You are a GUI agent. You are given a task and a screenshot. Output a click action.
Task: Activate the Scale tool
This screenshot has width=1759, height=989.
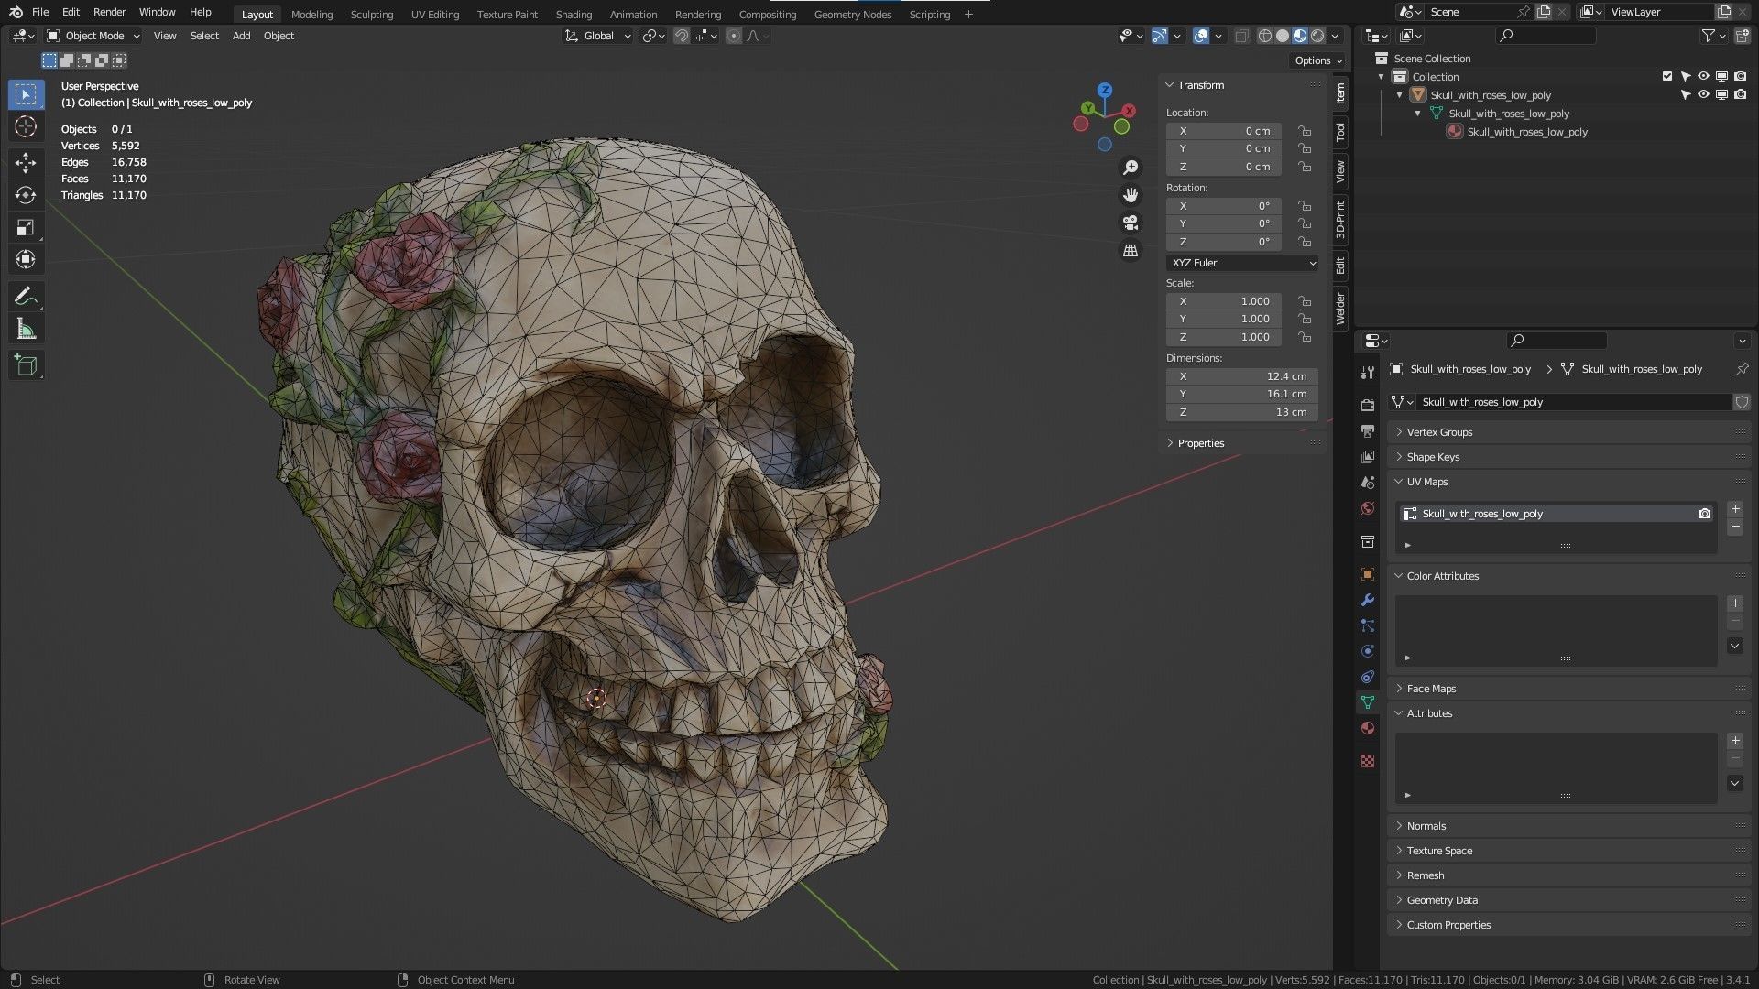(26, 228)
